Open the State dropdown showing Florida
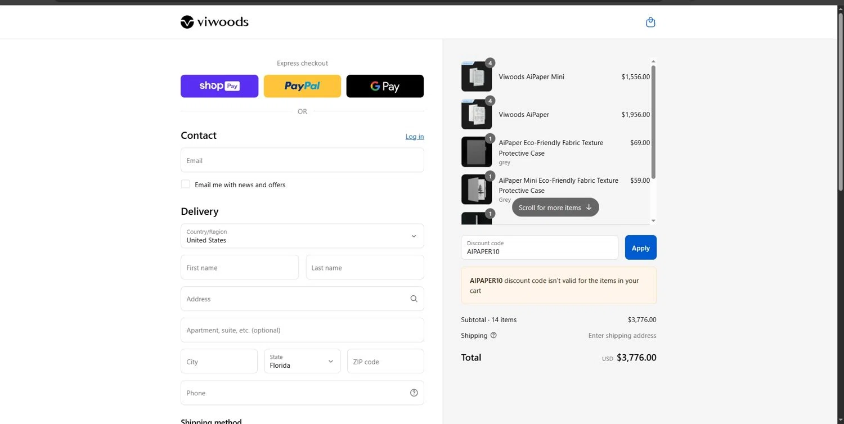This screenshot has height=424, width=844. pos(302,361)
